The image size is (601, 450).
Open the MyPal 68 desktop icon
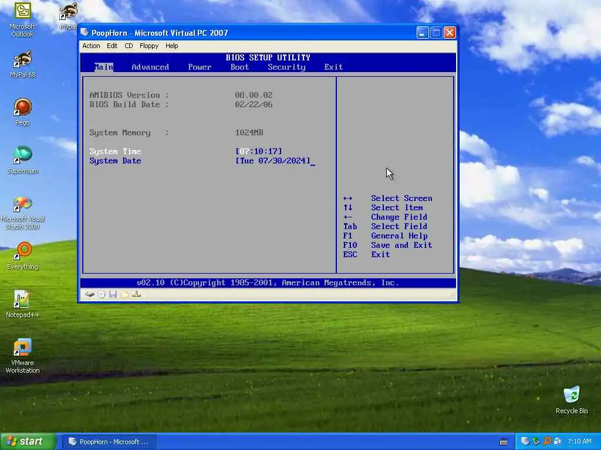pyautogui.click(x=22, y=64)
